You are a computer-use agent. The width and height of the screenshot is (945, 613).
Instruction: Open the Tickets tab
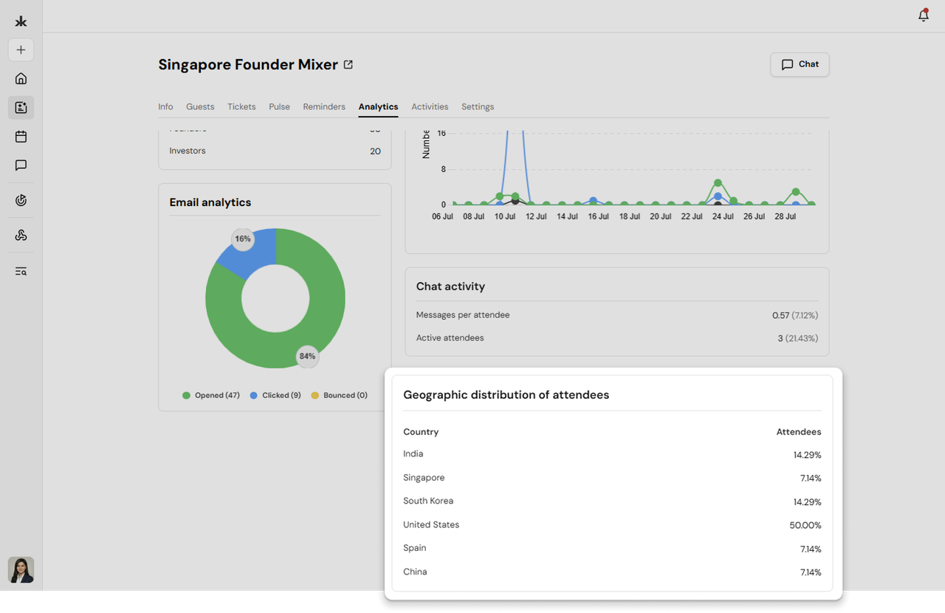[241, 107]
